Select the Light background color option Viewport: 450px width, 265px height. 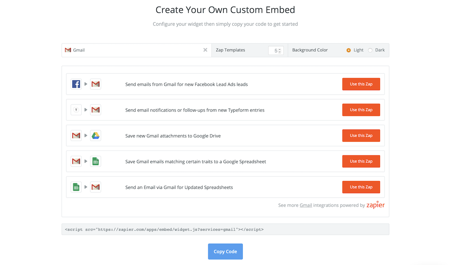[x=349, y=50]
